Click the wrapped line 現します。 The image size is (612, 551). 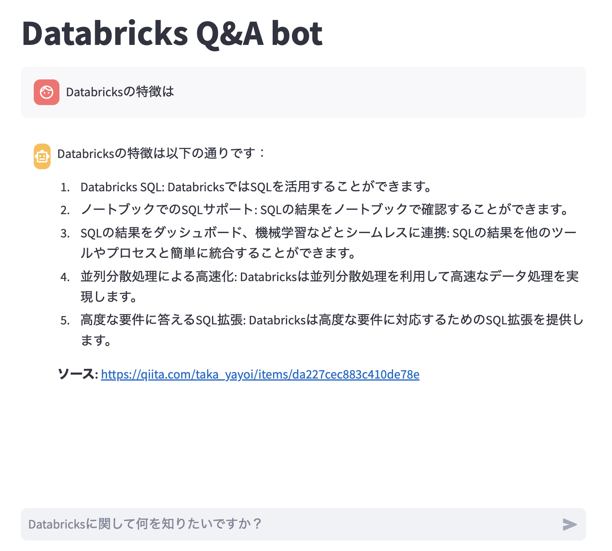109,297
